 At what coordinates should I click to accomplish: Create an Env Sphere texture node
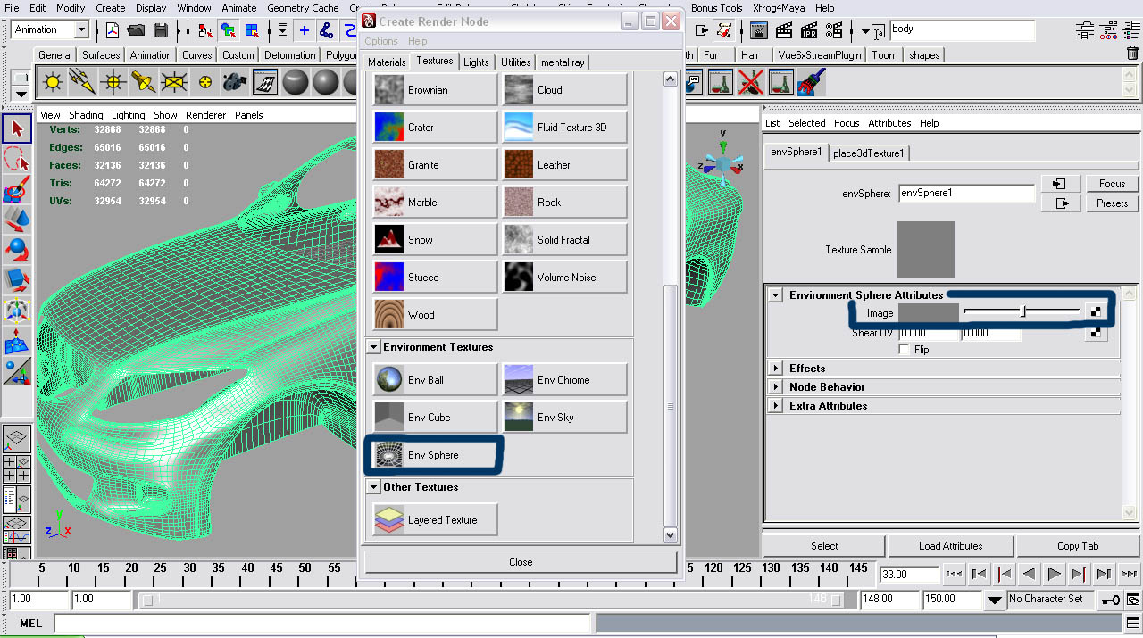pyautogui.click(x=435, y=455)
